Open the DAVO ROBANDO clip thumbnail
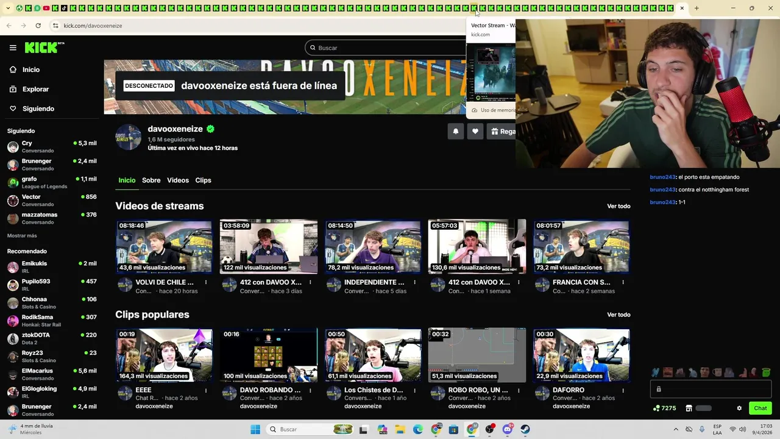Screen dimensions: 780x439 pyautogui.click(x=268, y=355)
